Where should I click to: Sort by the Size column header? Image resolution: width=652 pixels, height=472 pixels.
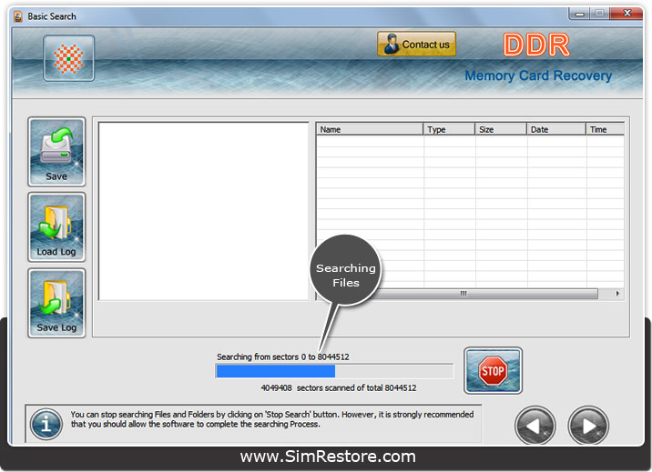click(501, 129)
